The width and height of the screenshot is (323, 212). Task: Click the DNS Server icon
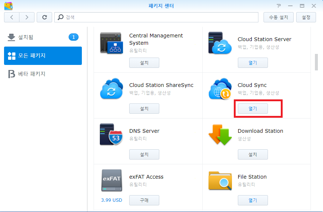tap(112, 134)
